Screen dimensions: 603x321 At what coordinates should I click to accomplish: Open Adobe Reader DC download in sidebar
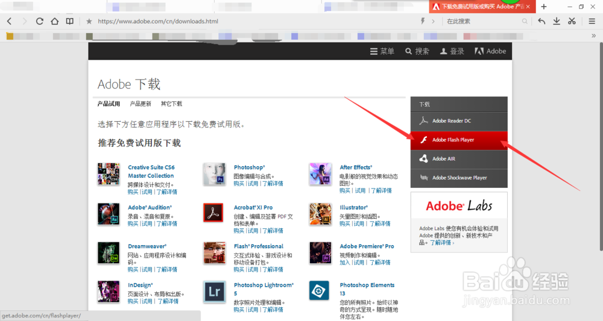(x=459, y=121)
